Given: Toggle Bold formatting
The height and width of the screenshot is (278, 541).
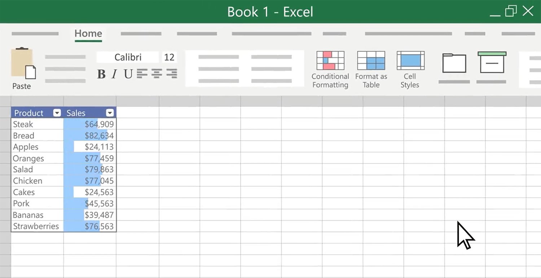Looking at the screenshot, I should [101, 74].
